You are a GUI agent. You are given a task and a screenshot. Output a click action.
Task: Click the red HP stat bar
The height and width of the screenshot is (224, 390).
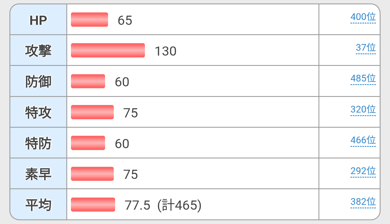(89, 20)
